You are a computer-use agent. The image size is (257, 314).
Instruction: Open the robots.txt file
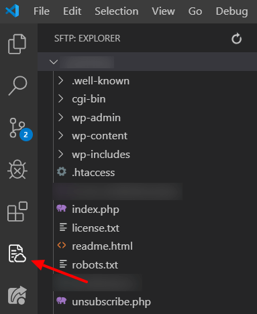click(x=95, y=265)
